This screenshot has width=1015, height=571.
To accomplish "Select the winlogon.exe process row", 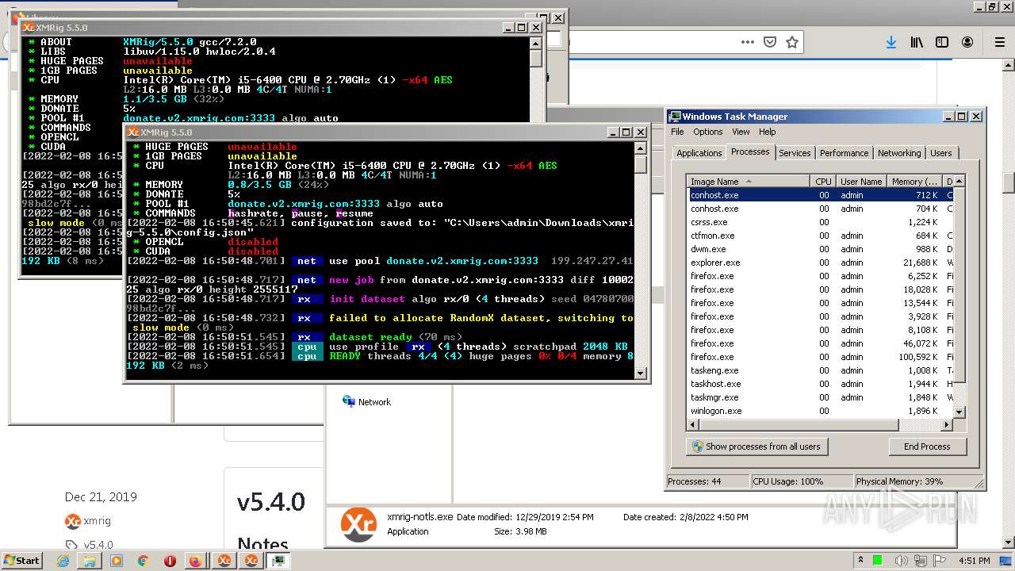I will pos(819,411).
